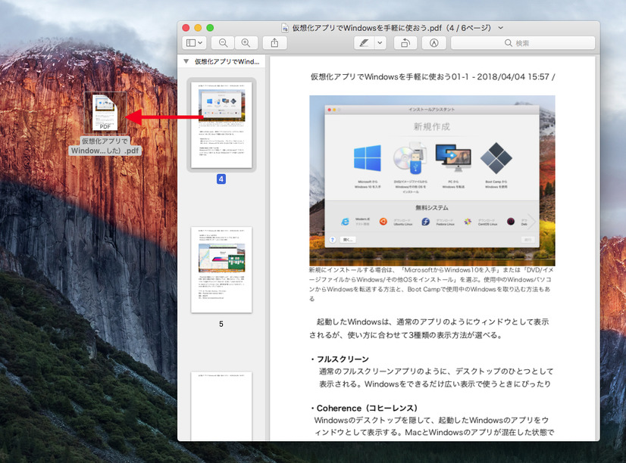Click the green full-screen window button
This screenshot has width=626, height=463.
[210, 27]
